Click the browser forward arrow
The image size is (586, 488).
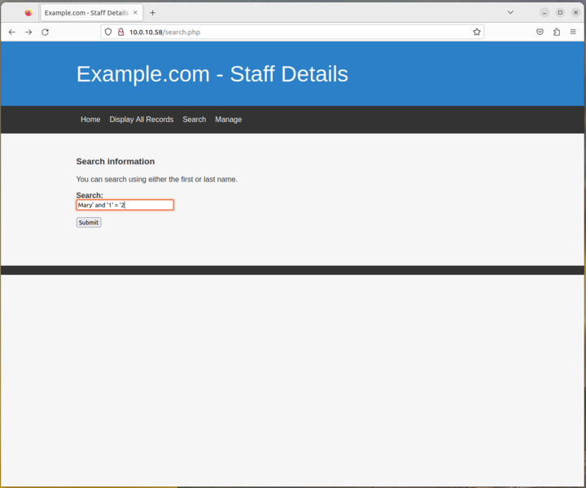coord(28,32)
